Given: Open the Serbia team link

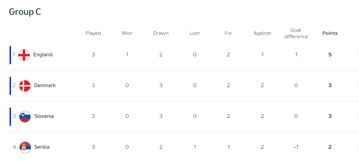Looking at the screenshot, I should 42,147.
